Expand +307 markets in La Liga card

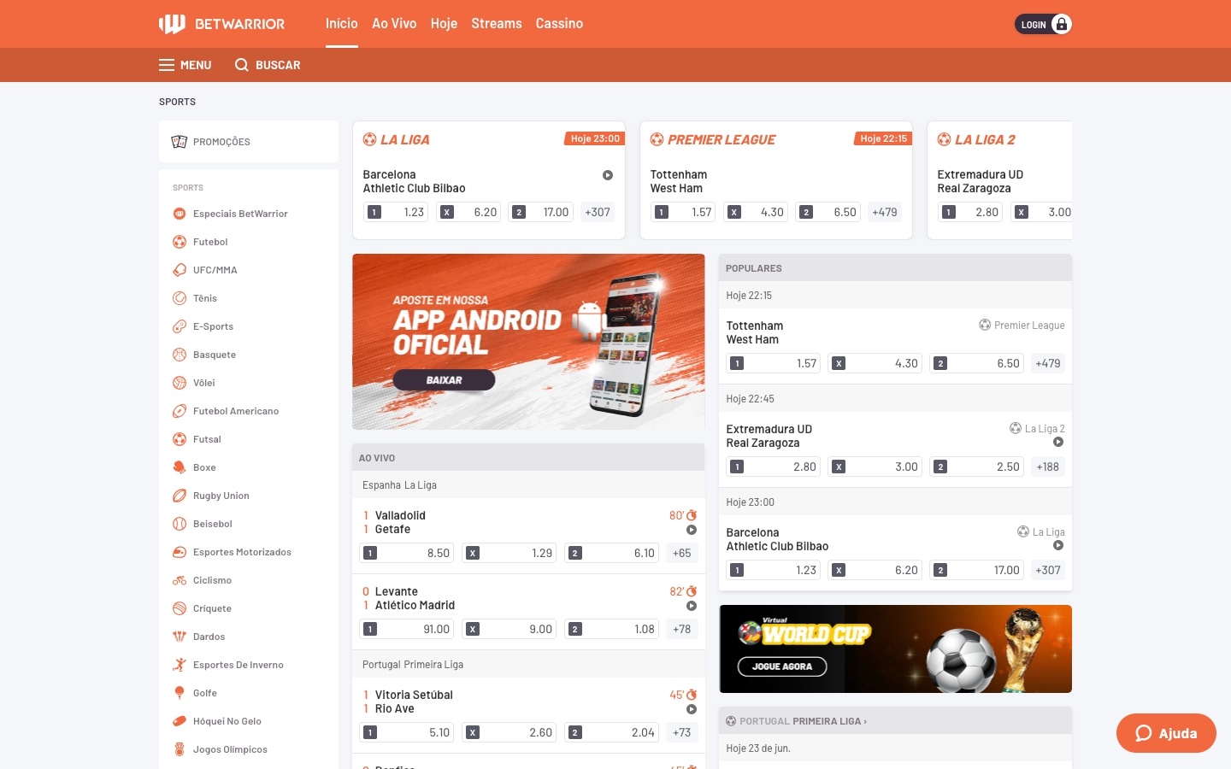point(598,212)
